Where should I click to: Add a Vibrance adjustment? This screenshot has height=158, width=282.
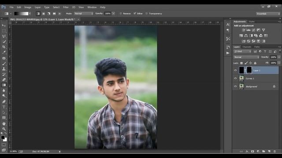[x=263, y=30]
